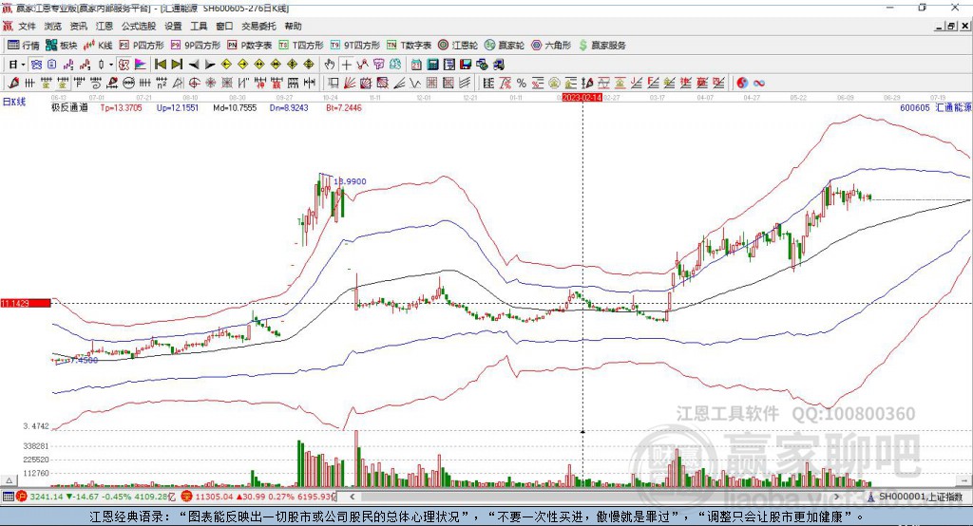973x526 pixels.
Task: Open the 设置 menu
Action: [173, 26]
